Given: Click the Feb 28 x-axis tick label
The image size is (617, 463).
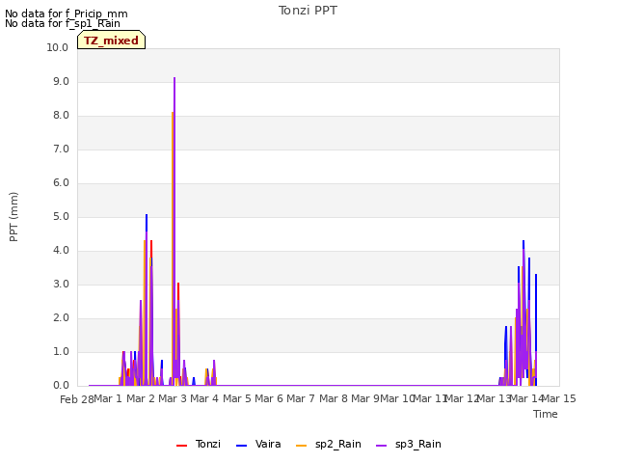Looking at the screenshot, I should click(77, 399).
